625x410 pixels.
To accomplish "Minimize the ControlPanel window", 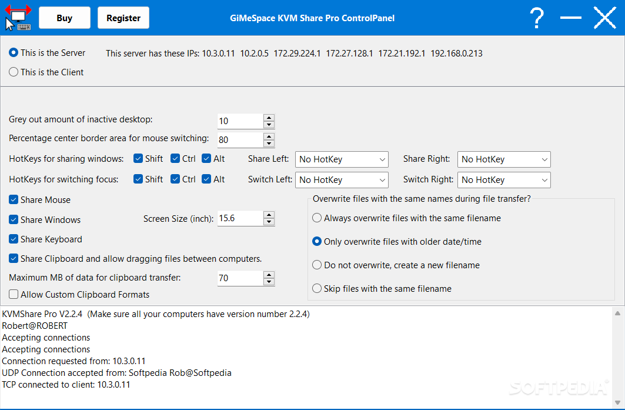I will [570, 18].
